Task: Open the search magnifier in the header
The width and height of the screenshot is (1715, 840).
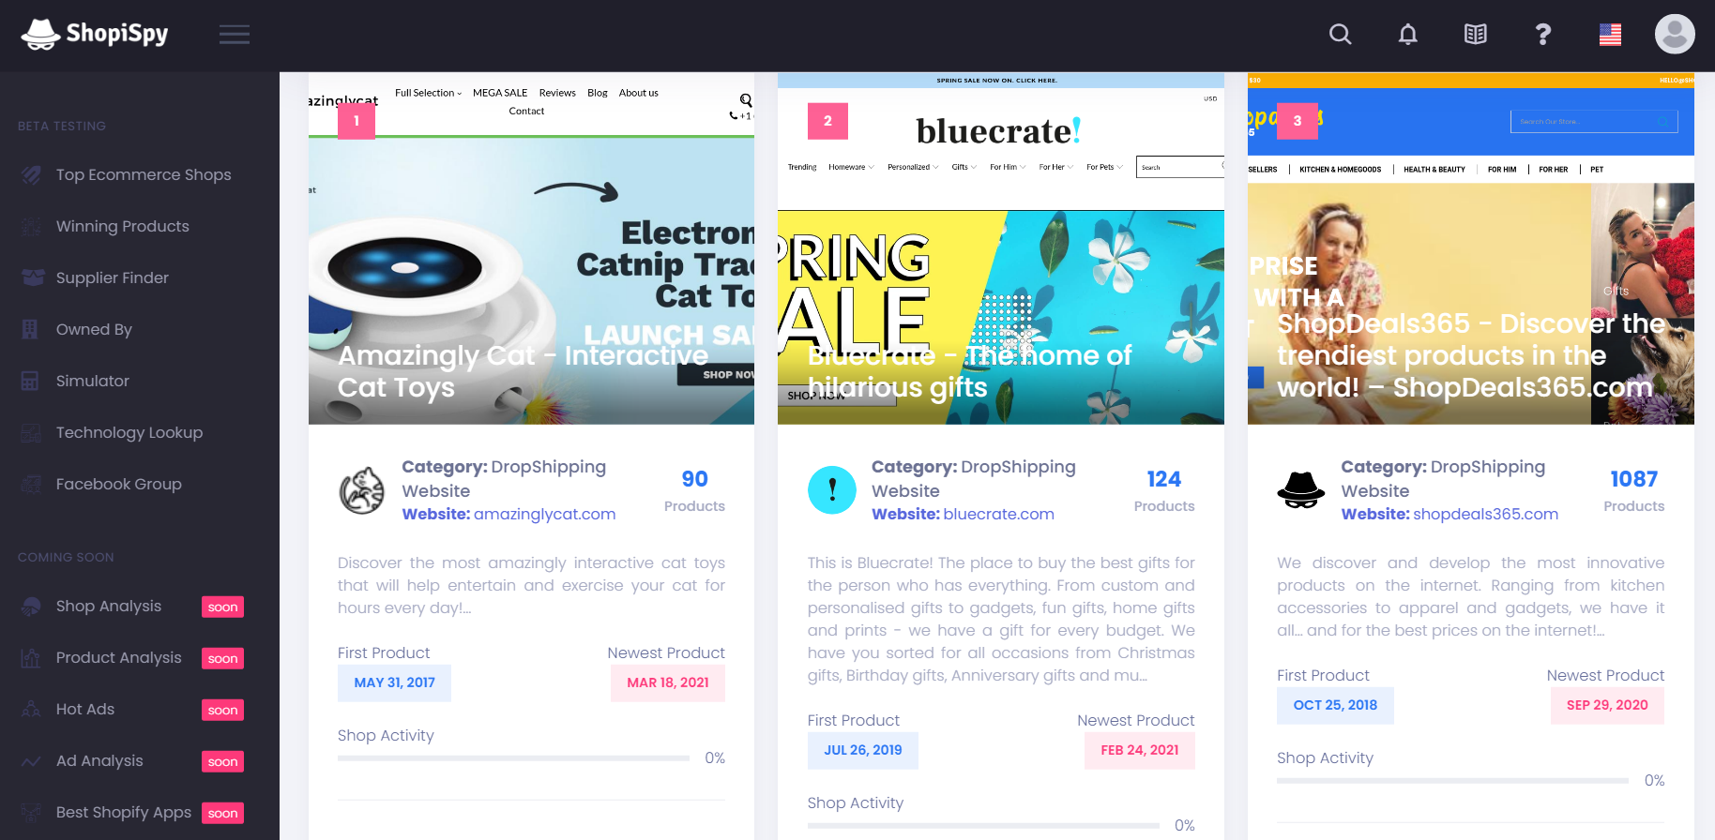Action: tap(1341, 35)
